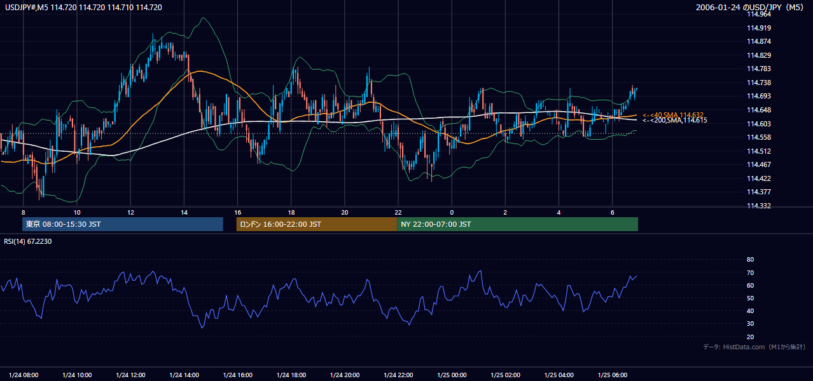Screen dimensions: 813x381
Task: Click the 114.874 price axis label
Action: (x=758, y=41)
